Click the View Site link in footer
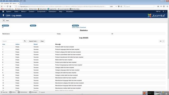The image size is (169, 95). pos(4,92)
